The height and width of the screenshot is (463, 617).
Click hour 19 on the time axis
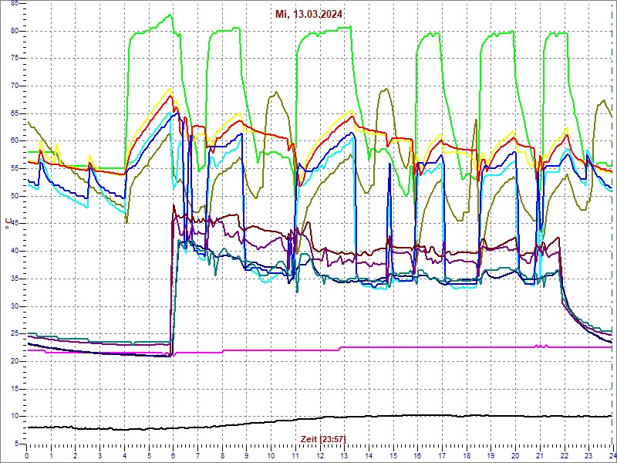pyautogui.click(x=491, y=455)
